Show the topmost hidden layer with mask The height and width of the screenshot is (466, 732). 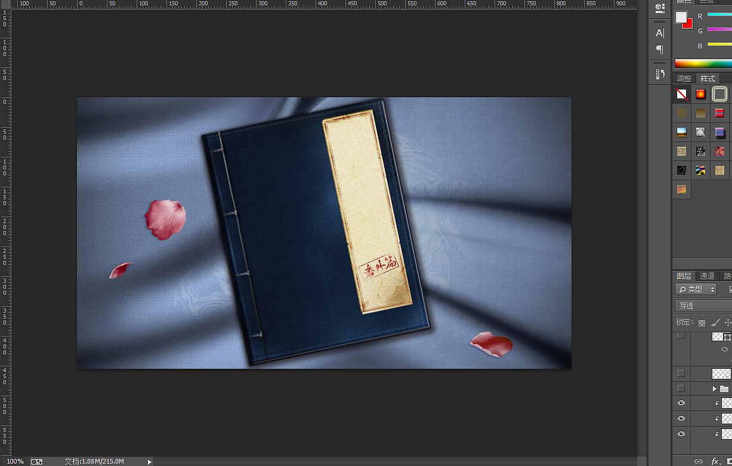click(681, 336)
